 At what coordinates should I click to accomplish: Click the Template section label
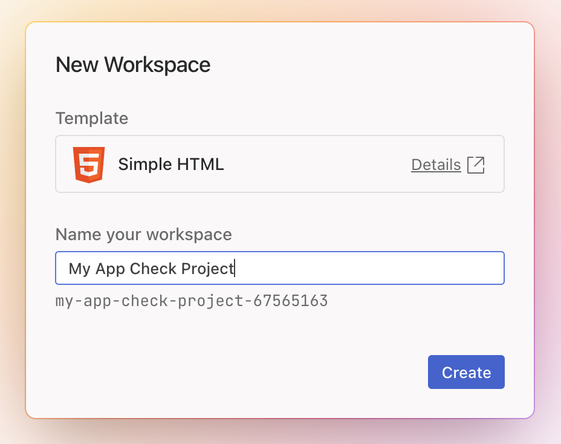click(x=92, y=119)
